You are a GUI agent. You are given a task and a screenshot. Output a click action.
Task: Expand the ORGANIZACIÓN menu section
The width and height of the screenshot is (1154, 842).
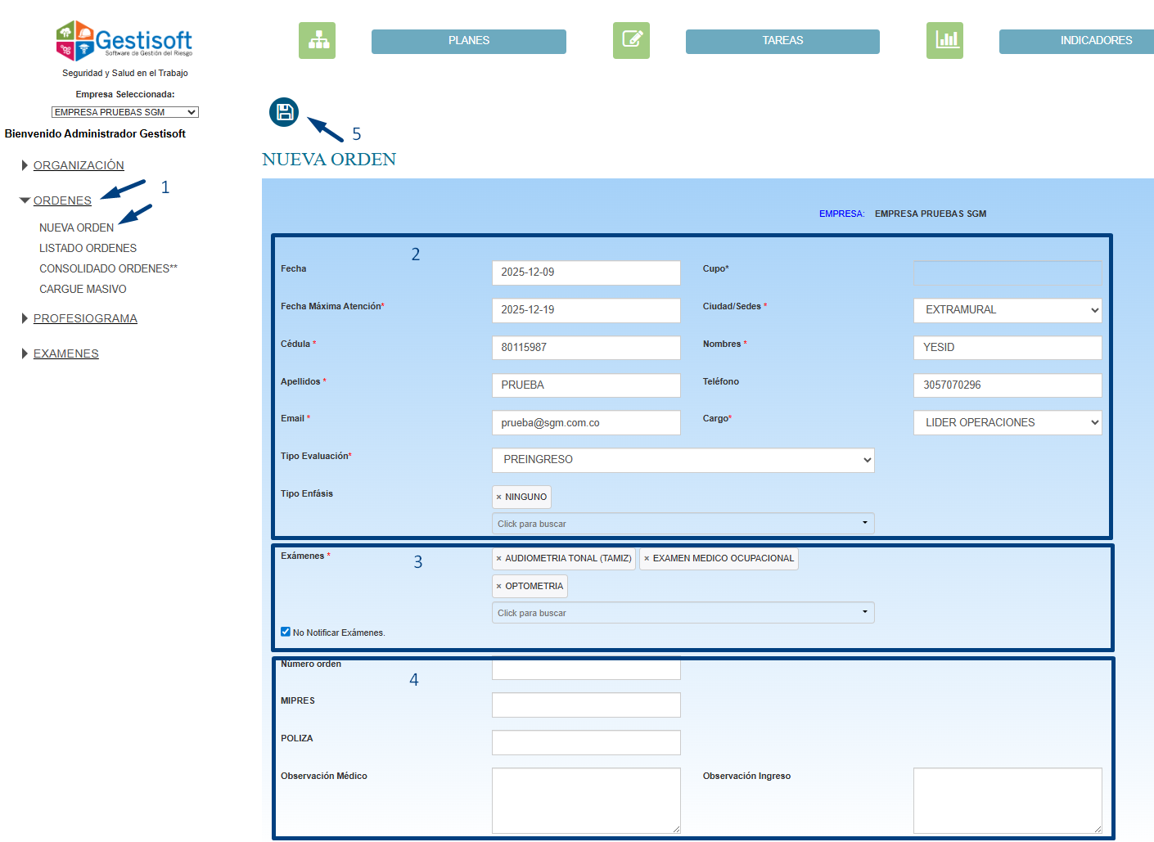click(79, 165)
